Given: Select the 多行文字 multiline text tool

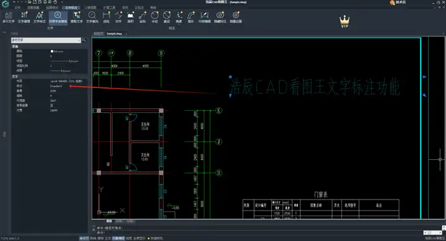Looking at the screenshot, I should coord(8,17).
